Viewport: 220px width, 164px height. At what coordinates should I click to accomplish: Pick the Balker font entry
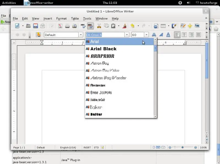(x=120, y=107)
